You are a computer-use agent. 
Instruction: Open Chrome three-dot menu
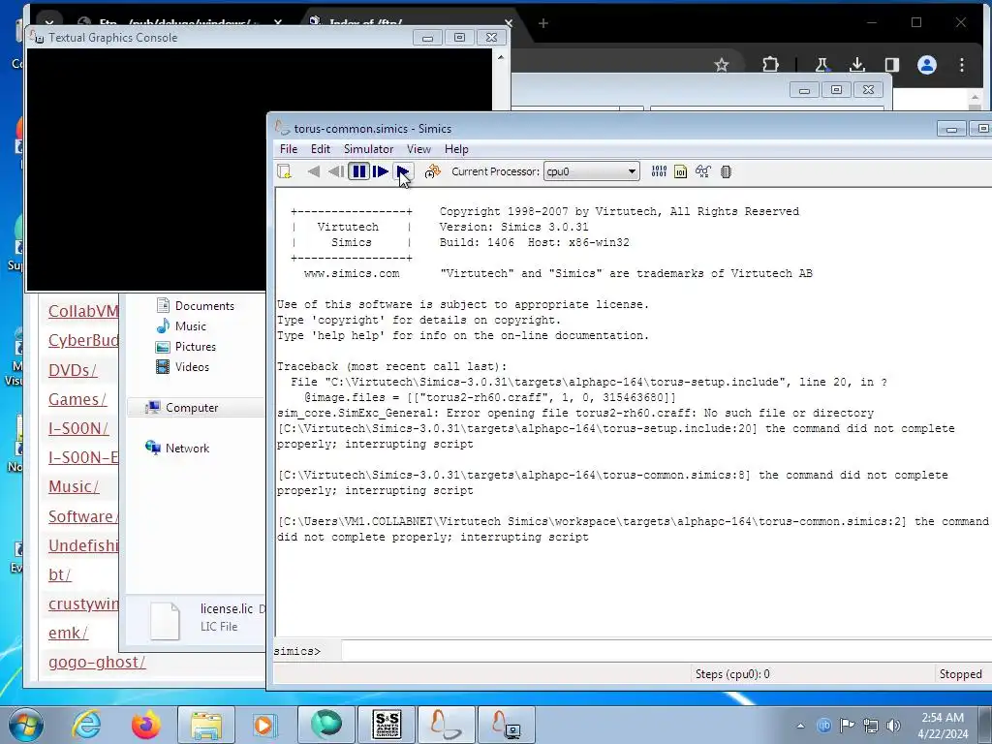962,65
